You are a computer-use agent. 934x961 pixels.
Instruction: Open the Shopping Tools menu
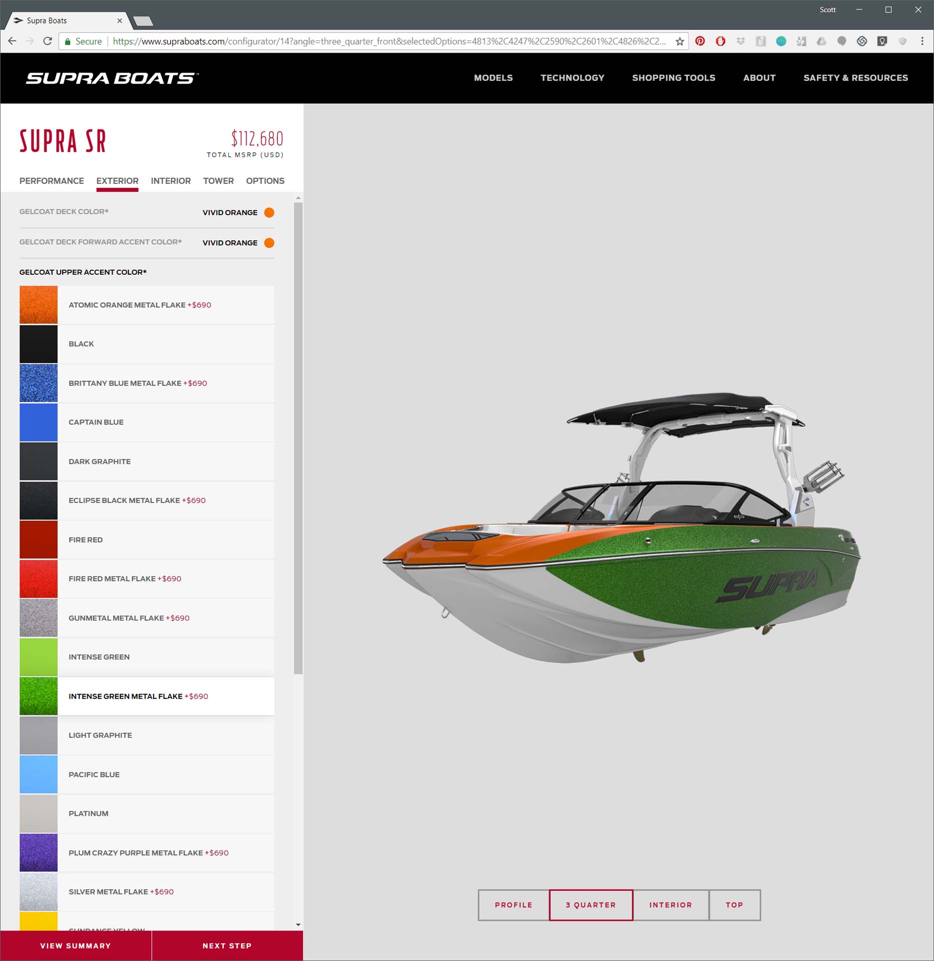point(673,78)
